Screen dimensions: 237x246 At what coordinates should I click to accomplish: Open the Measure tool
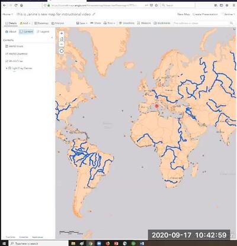click(x=144, y=23)
